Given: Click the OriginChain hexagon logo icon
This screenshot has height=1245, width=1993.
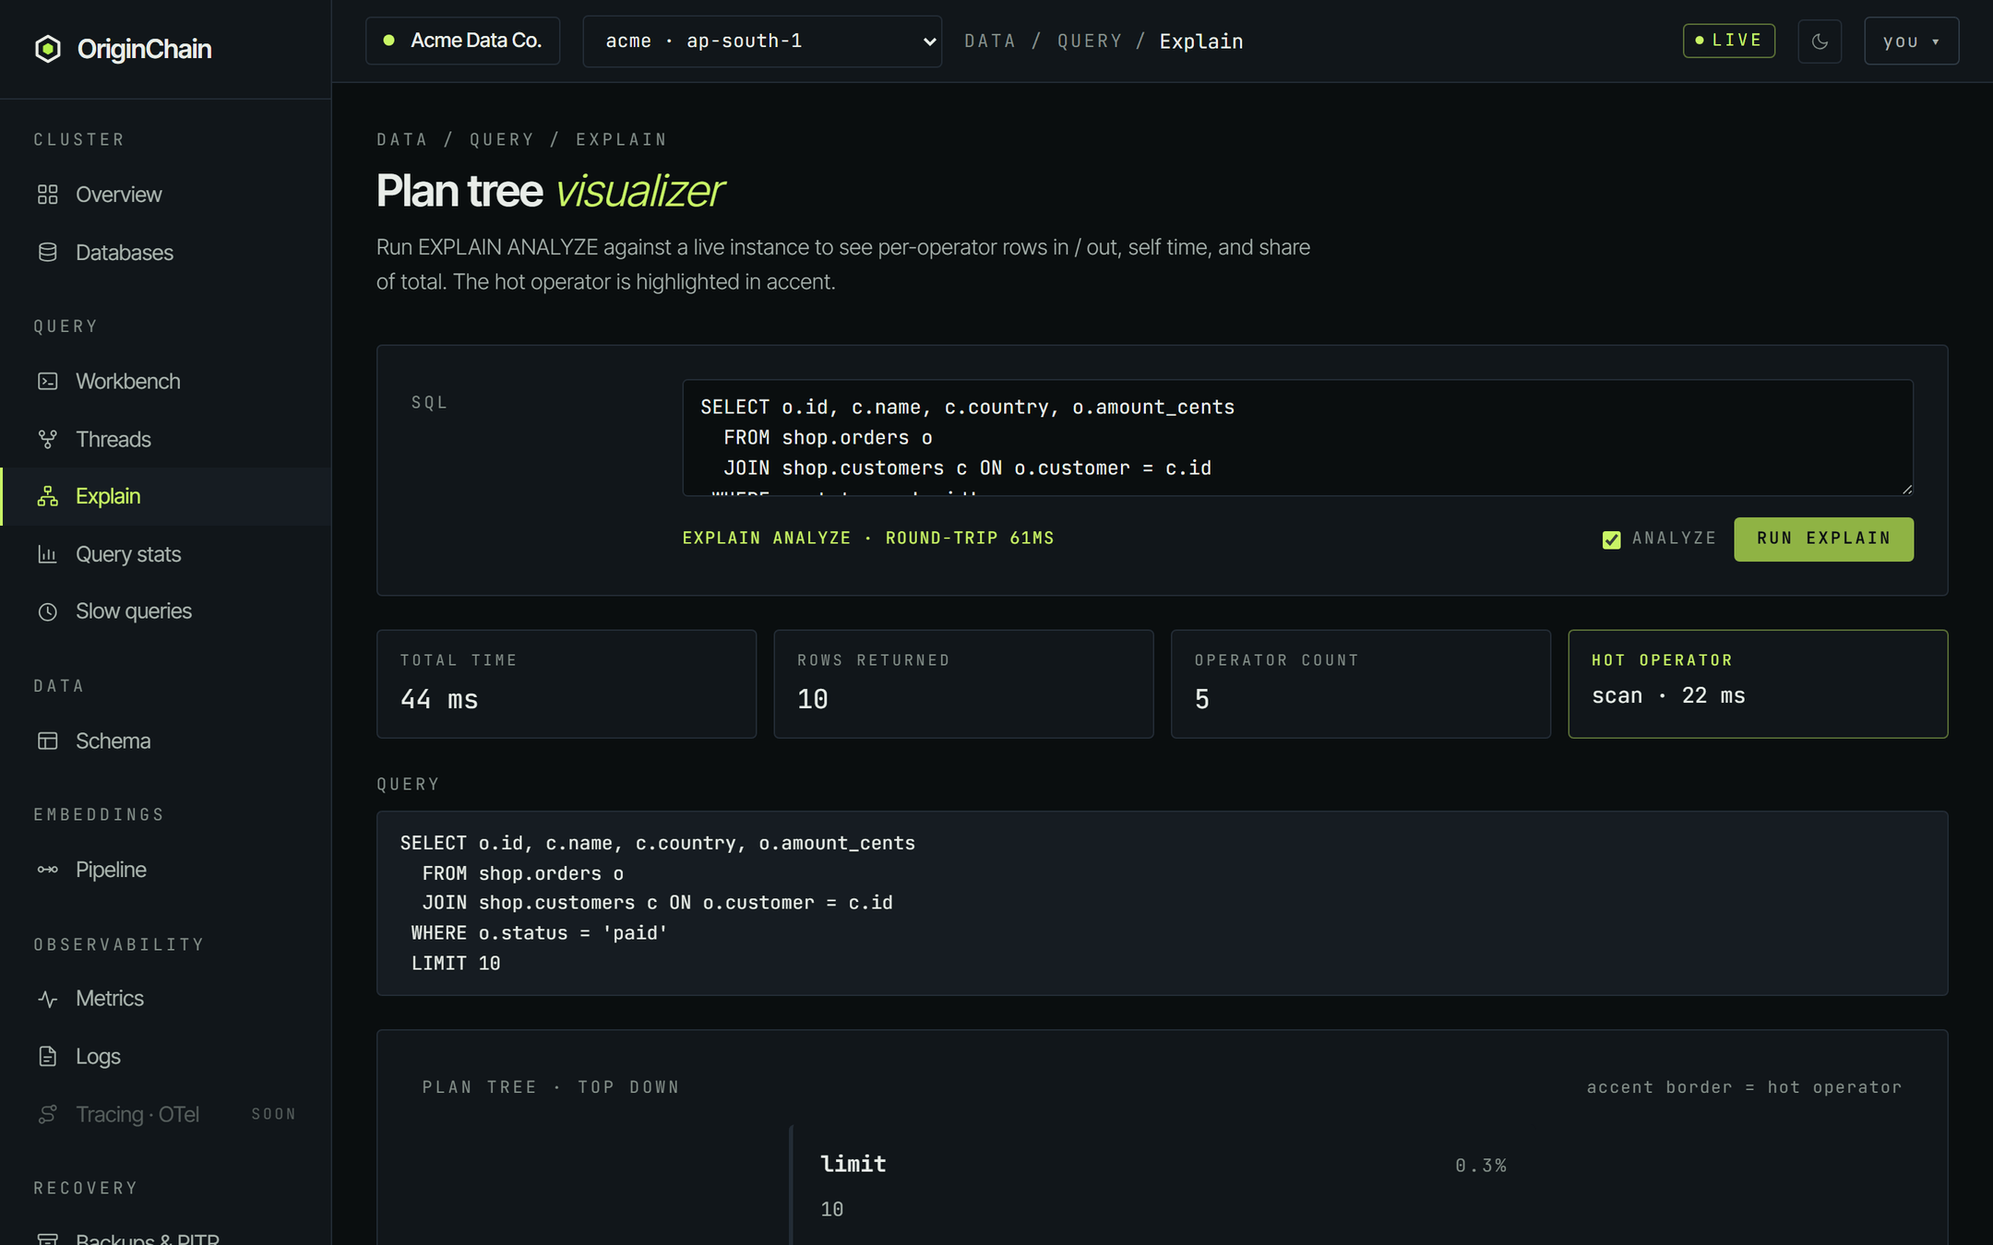Looking at the screenshot, I should [x=48, y=49].
